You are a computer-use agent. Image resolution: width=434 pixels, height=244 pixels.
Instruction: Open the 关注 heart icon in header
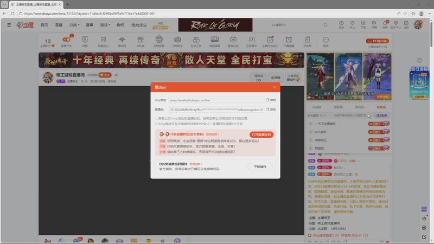point(352,24)
